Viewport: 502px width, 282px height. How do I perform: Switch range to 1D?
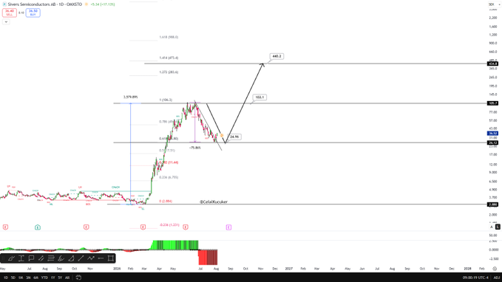(5, 278)
